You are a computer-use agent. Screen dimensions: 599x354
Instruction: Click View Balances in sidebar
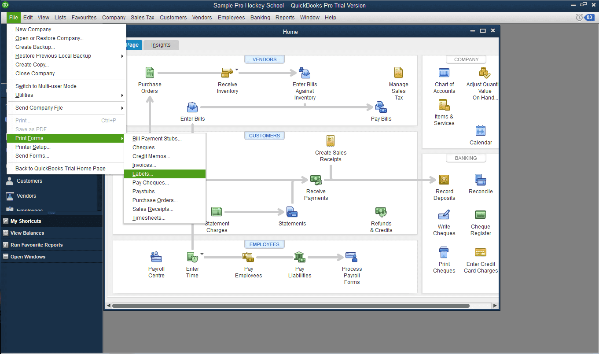[x=51, y=233]
